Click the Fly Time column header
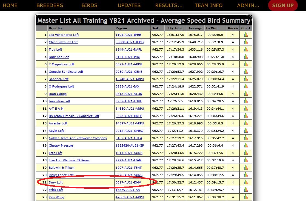This screenshot has width=306, height=201. [175, 28]
